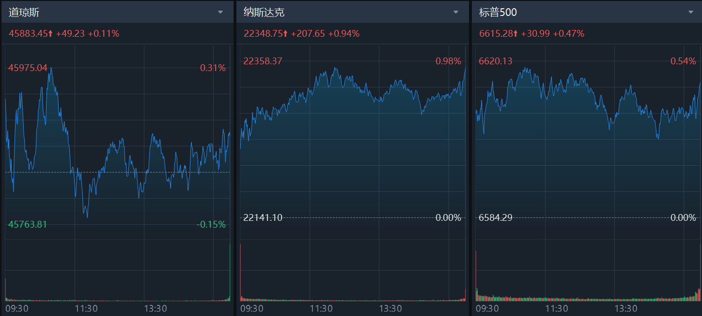The height and width of the screenshot is (316, 702).
Task: Click the -0.15% lower axis label
Action: point(211,224)
